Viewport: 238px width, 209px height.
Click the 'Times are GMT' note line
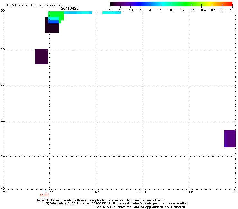click(100, 200)
